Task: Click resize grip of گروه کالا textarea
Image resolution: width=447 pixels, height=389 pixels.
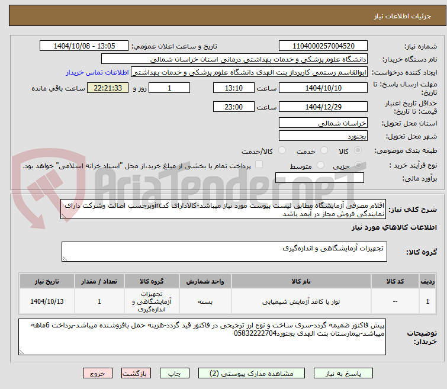Action: (65, 258)
